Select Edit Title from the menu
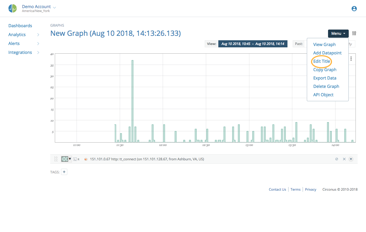The image size is (366, 232). [321, 61]
